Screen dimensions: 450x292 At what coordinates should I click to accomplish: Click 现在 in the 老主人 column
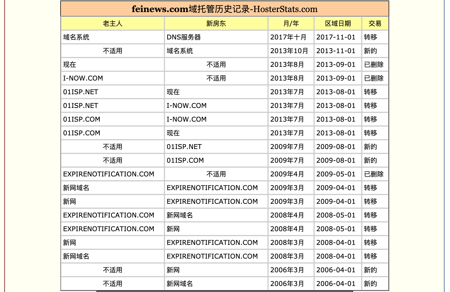70,65
